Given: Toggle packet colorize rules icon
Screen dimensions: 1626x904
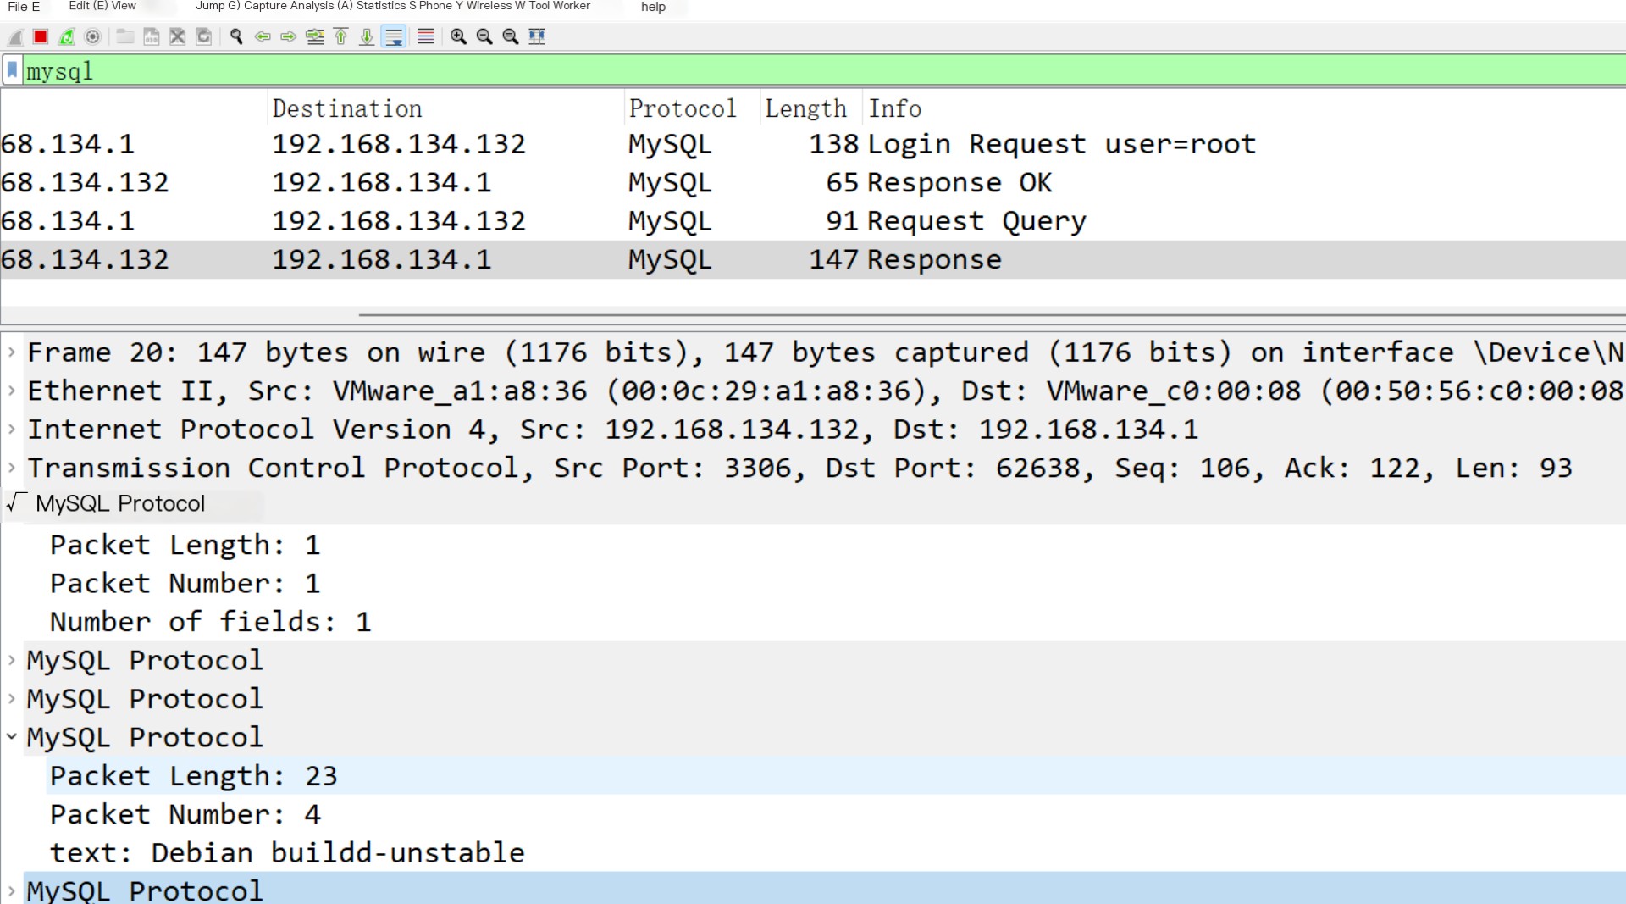Looking at the screenshot, I should coord(426,36).
